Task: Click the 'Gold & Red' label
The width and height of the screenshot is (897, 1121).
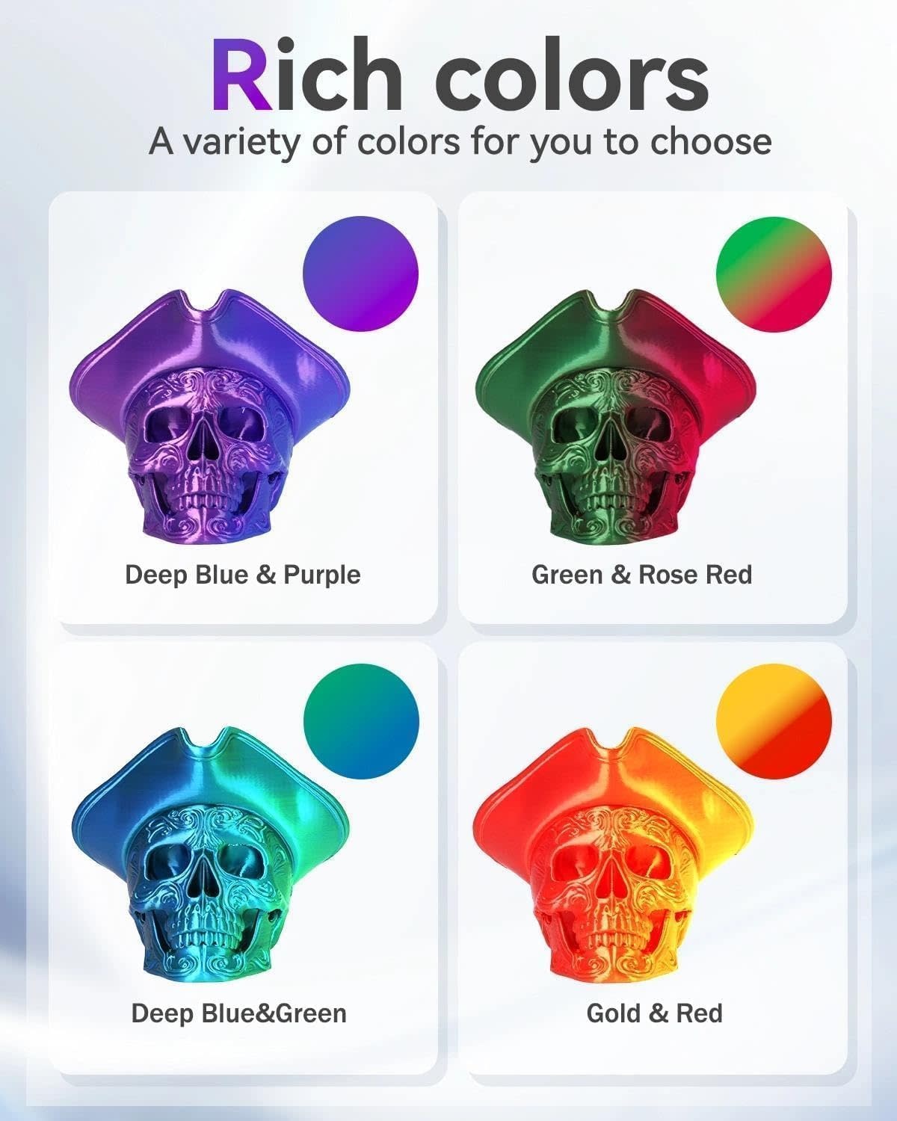Action: pos(655,1013)
